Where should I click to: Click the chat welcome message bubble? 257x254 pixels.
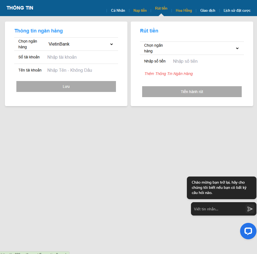pos(221,187)
